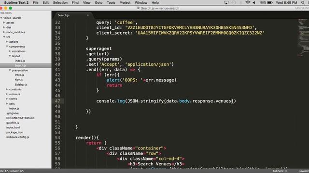Click the Tab Size: 4 status entry
The image size is (309, 173).
(x=280, y=171)
